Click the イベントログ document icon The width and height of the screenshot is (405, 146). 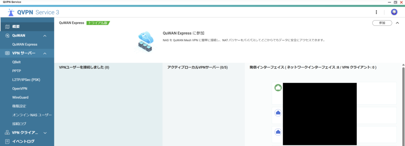click(x=7, y=141)
